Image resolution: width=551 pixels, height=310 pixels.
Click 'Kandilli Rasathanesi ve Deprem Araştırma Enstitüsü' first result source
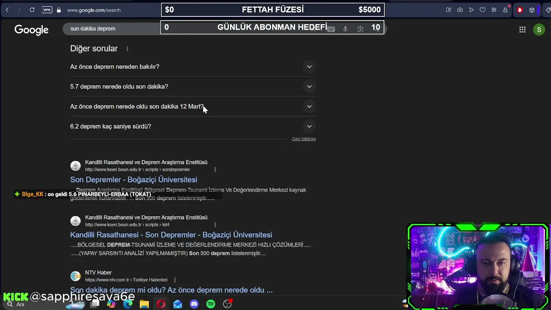click(x=146, y=162)
